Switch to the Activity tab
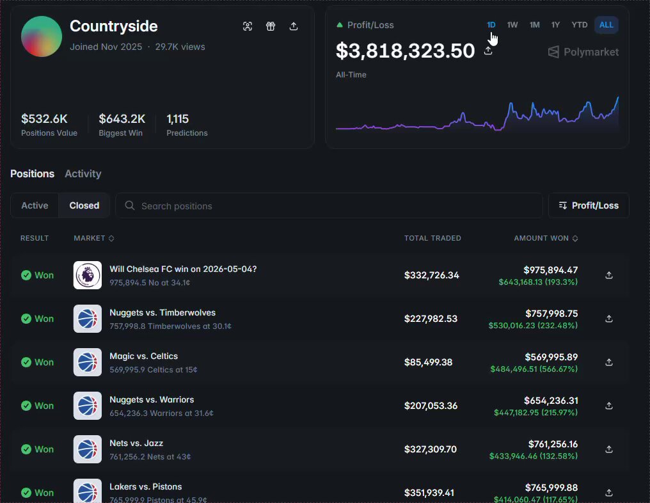Viewport: 650px width, 503px height. 83,174
